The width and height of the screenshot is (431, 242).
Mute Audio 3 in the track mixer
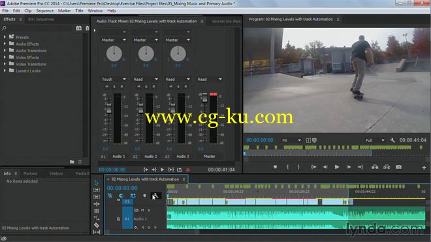(171, 87)
